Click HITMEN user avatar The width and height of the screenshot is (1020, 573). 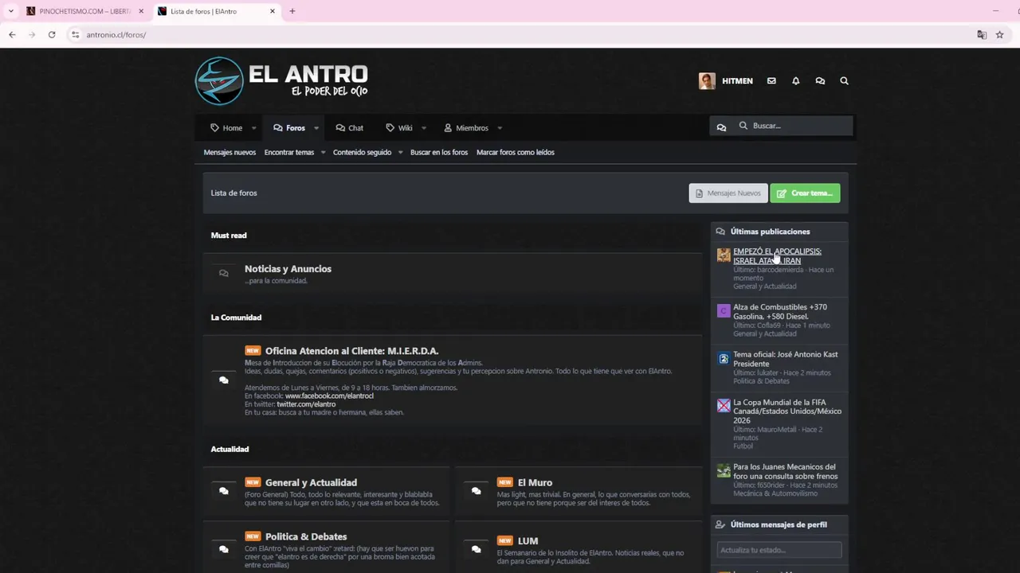coord(707,81)
